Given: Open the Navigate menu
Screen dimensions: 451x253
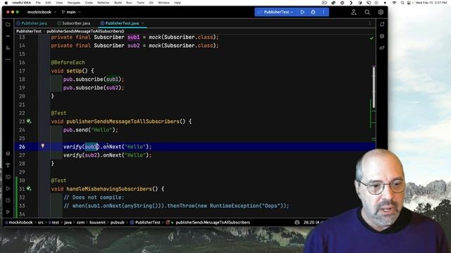Looking at the screenshot, I should click(x=73, y=3).
